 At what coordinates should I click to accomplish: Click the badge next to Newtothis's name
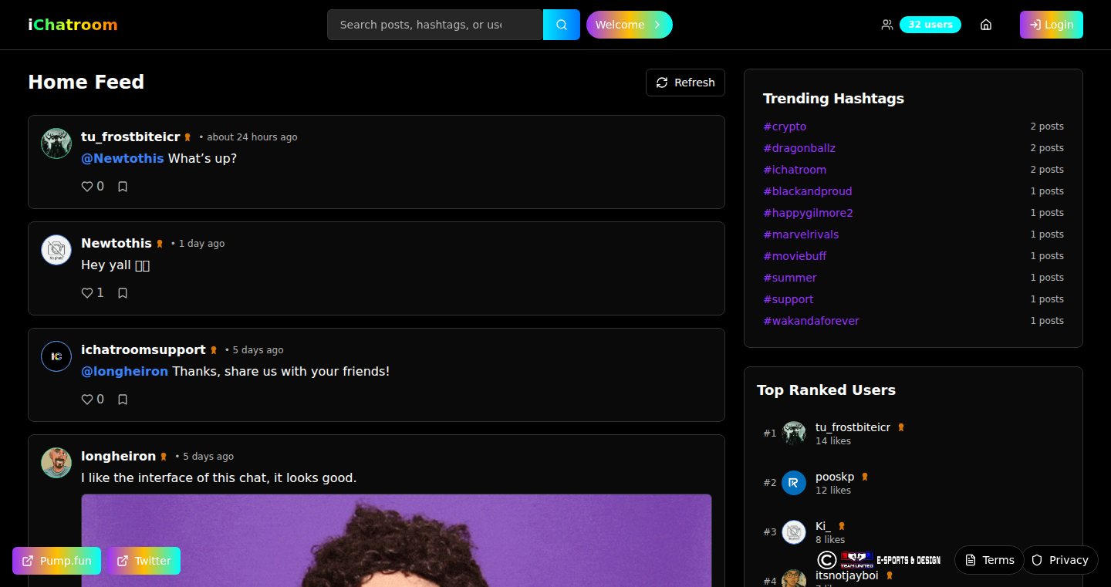160,244
